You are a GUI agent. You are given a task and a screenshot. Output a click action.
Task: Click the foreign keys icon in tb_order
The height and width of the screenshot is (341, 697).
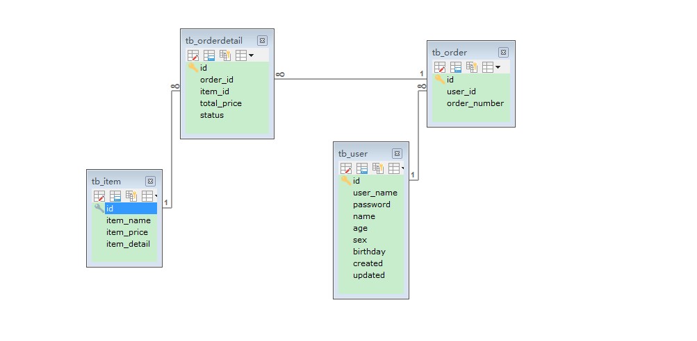click(472, 67)
